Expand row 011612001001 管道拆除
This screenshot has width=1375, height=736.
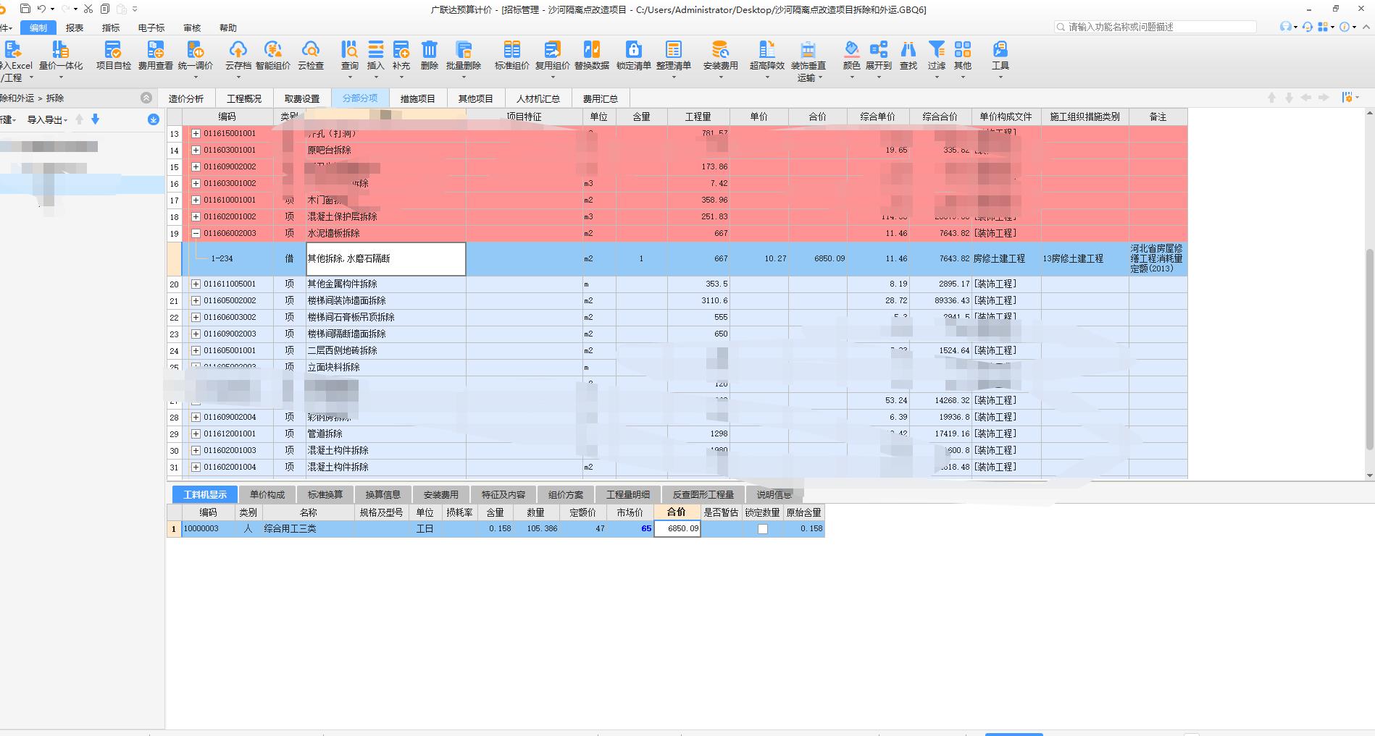196,433
